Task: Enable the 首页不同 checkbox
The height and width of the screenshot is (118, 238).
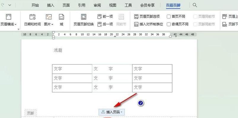Action: coord(169,17)
